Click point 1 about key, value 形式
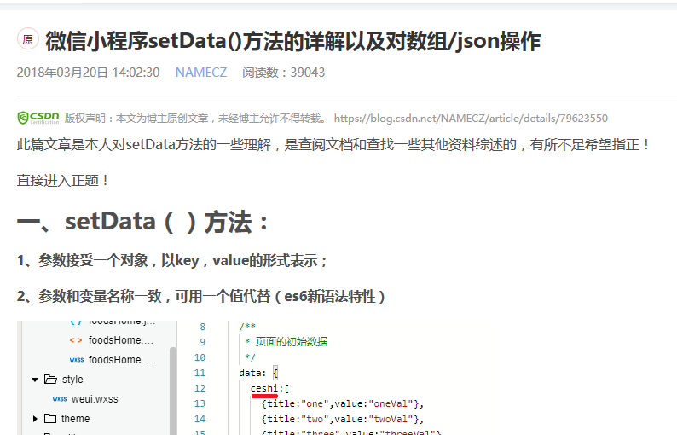The image size is (677, 435). 172,260
